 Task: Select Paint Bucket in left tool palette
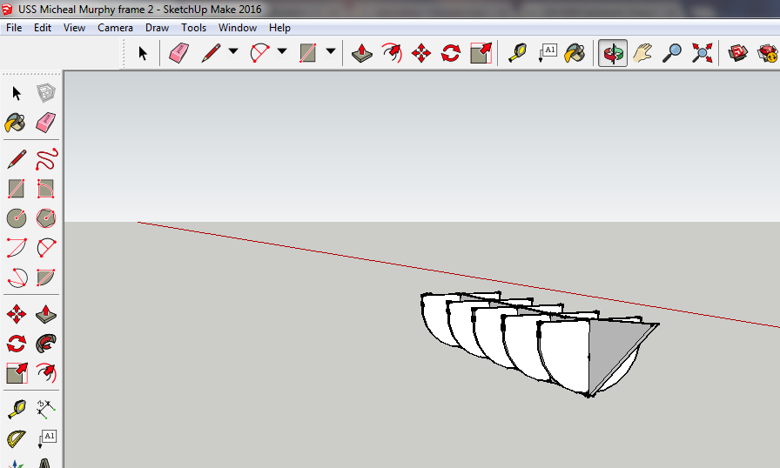pyautogui.click(x=16, y=122)
